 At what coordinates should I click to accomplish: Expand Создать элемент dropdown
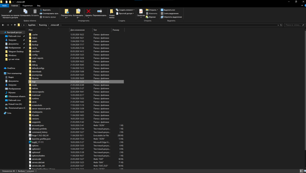coord(125,10)
